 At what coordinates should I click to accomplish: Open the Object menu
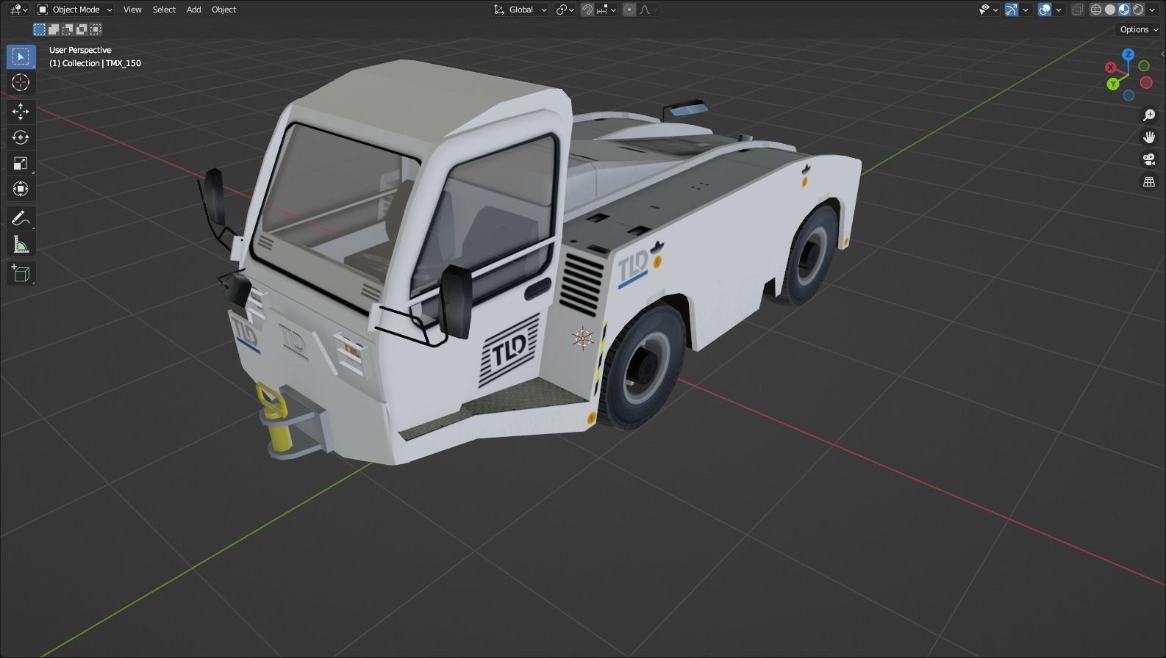223,10
